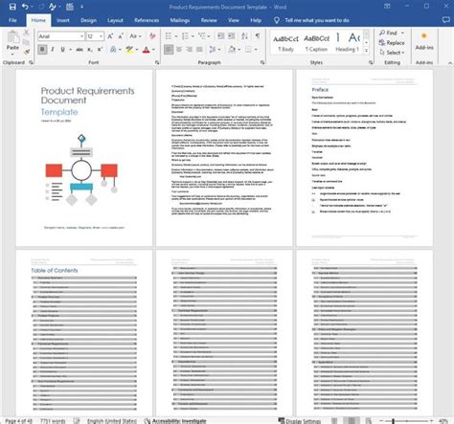Open the Borders dropdown
454x424 pixels.
click(x=256, y=50)
